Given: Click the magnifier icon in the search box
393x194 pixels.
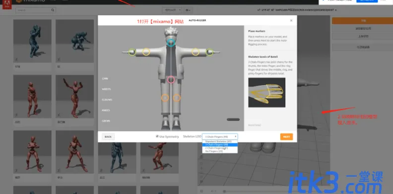Looking at the screenshot, I should coord(53,10).
